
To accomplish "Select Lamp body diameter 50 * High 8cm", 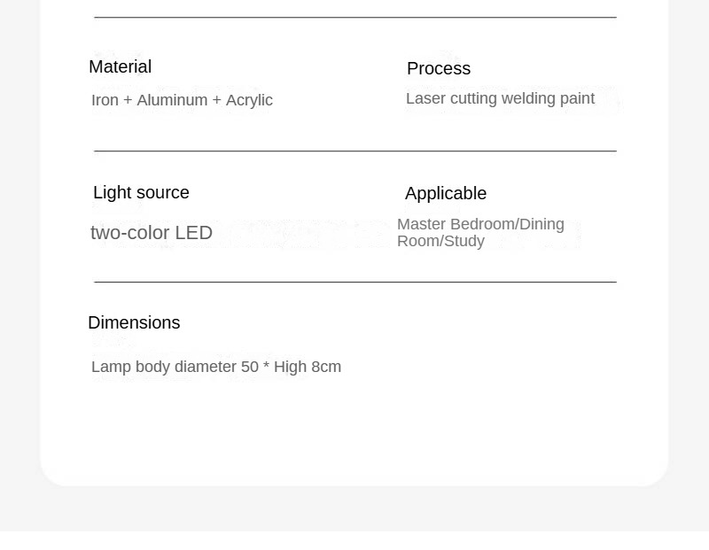I will coord(216,367).
